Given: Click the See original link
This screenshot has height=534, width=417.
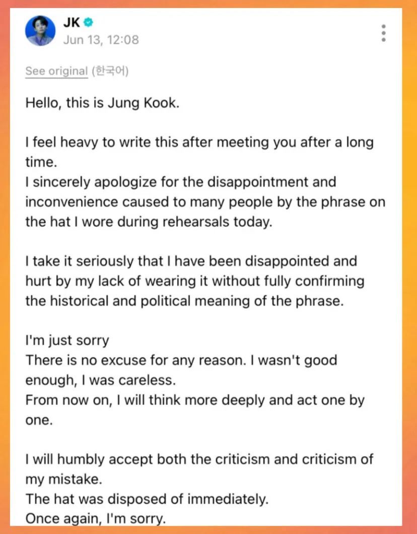Looking at the screenshot, I should click(x=56, y=71).
